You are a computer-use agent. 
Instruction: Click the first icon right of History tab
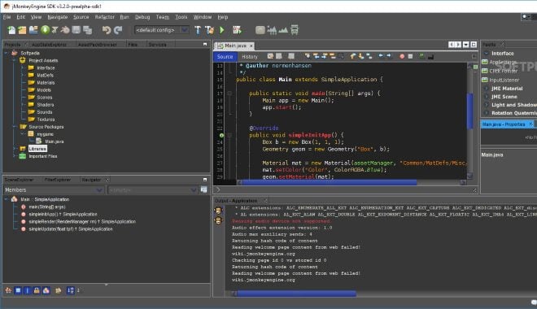point(270,56)
